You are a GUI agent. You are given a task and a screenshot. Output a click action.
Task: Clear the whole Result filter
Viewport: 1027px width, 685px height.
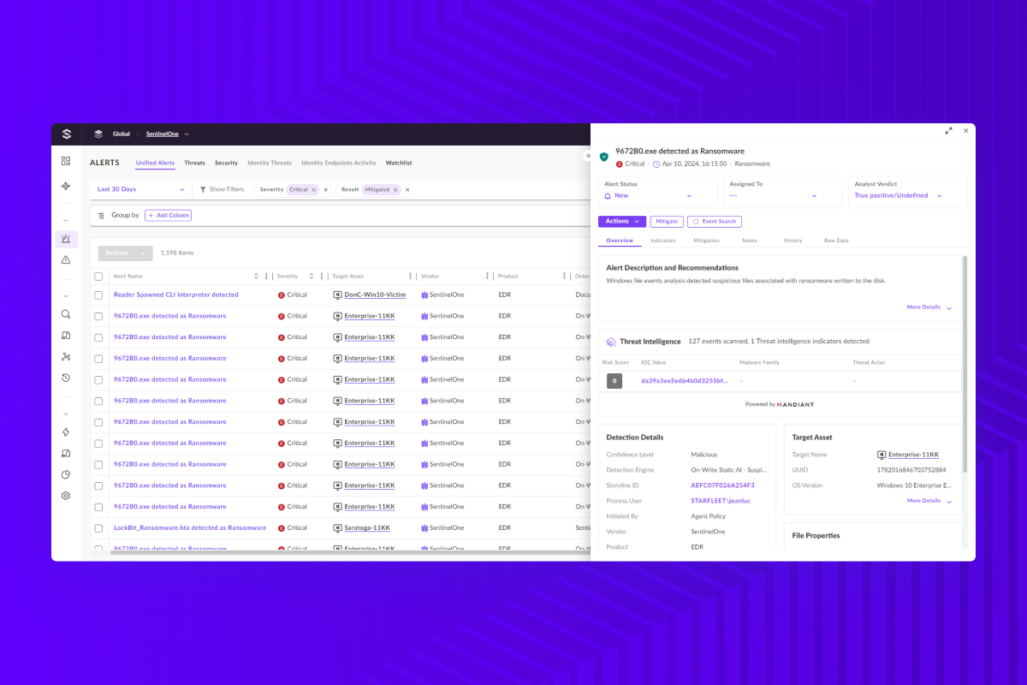[407, 189]
